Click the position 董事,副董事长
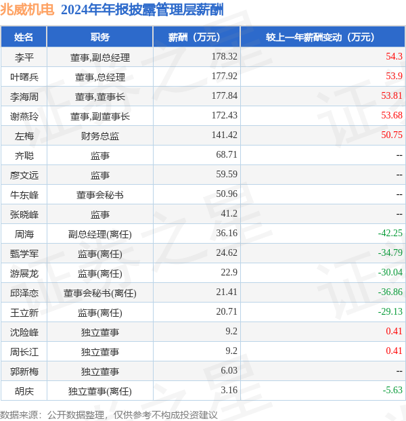Screen dimensions: 406x421 (100, 116)
